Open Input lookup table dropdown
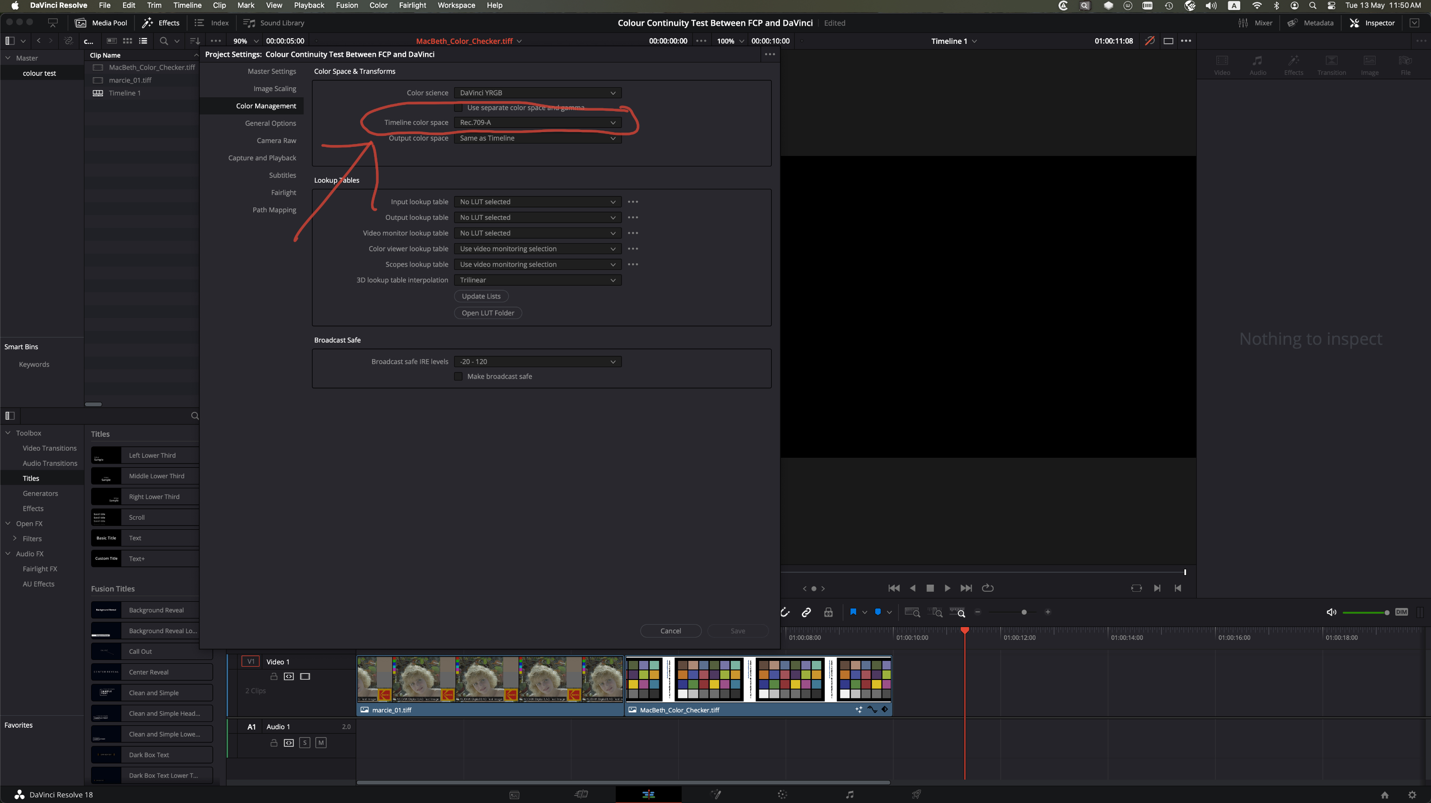1431x803 pixels. point(537,202)
